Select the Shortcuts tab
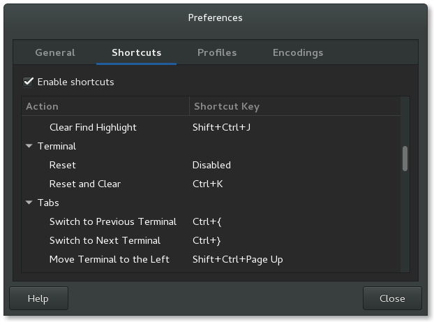Viewport: 434px width, 322px height. pos(137,52)
